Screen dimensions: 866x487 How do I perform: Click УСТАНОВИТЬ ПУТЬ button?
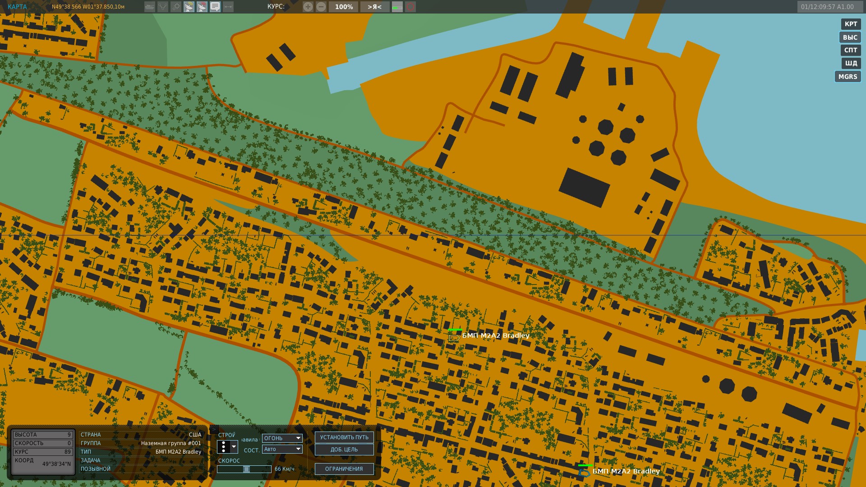[344, 437]
